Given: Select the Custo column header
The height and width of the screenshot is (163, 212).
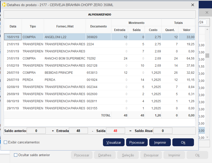Looking at the screenshot, I should (x=153, y=30).
